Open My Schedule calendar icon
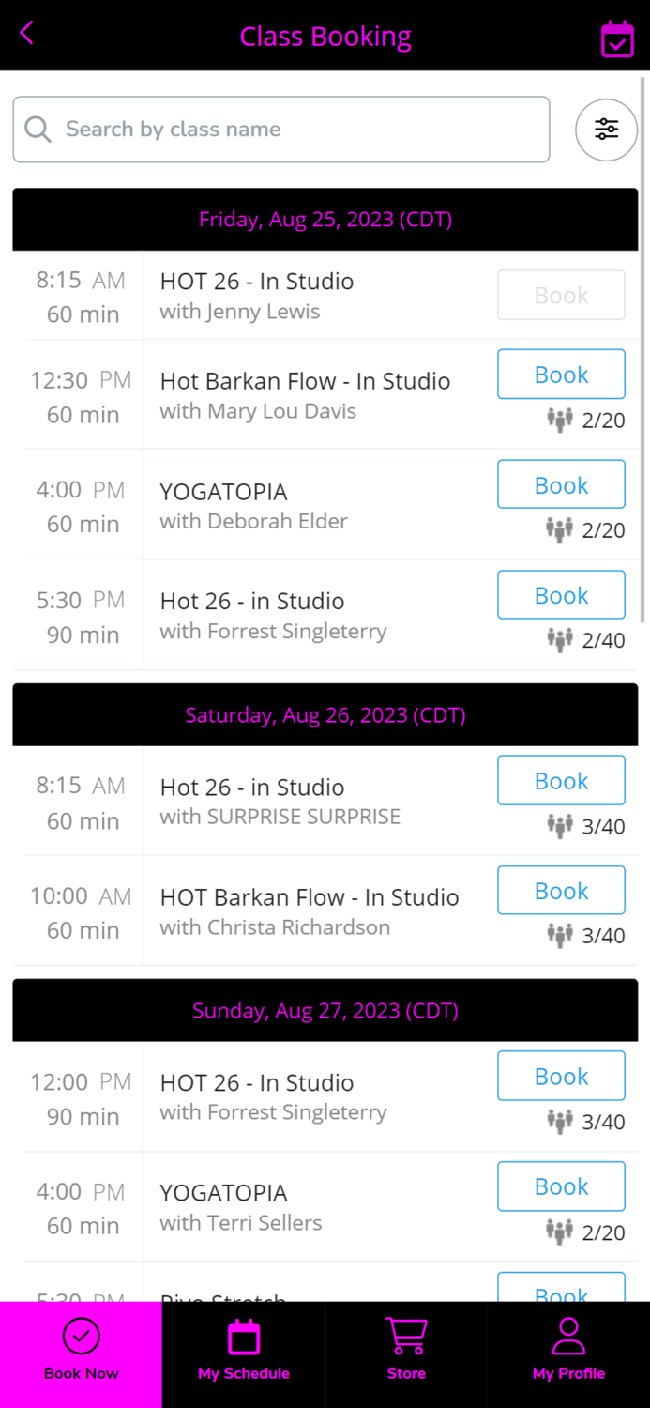The height and width of the screenshot is (1408, 650). click(243, 1336)
